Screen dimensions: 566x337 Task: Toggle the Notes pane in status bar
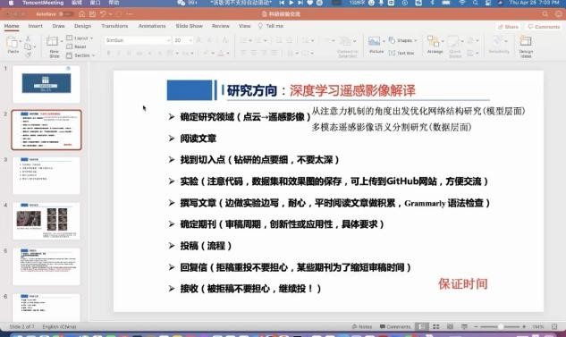tap(362, 326)
